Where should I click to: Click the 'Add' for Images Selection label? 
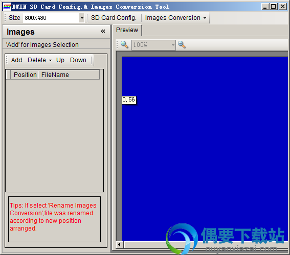[42, 44]
